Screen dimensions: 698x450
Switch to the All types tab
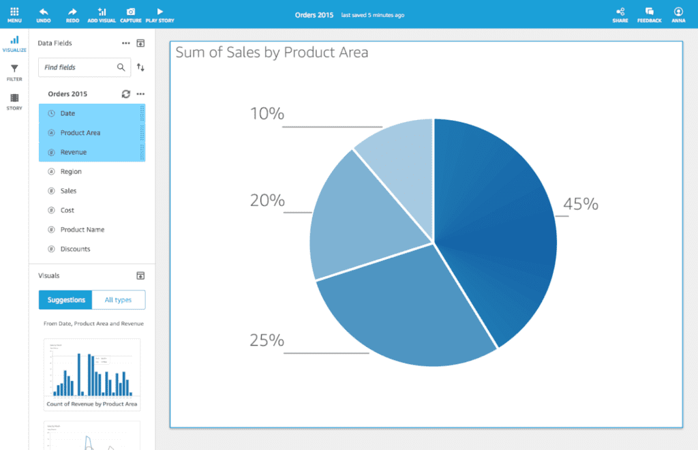[118, 299]
